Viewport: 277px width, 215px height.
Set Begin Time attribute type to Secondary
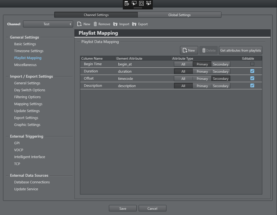tap(221, 64)
